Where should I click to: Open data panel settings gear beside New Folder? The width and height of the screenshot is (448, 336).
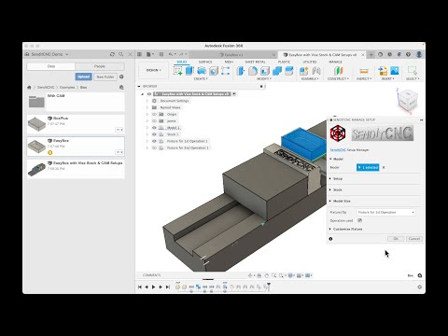pos(121,77)
